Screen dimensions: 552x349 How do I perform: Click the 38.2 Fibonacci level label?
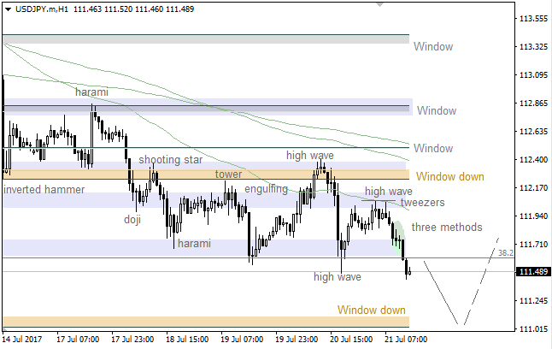(505, 253)
